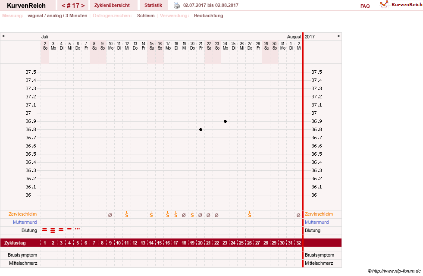Click the date range 02.07.2017 bis 02.08.2017

[x=211, y=5]
